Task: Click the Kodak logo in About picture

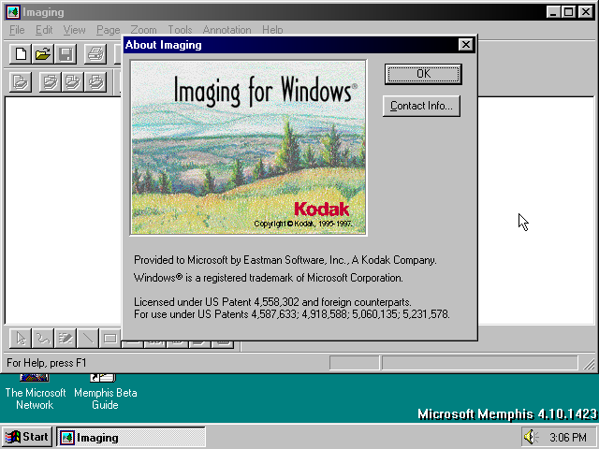Action: pyautogui.click(x=322, y=210)
